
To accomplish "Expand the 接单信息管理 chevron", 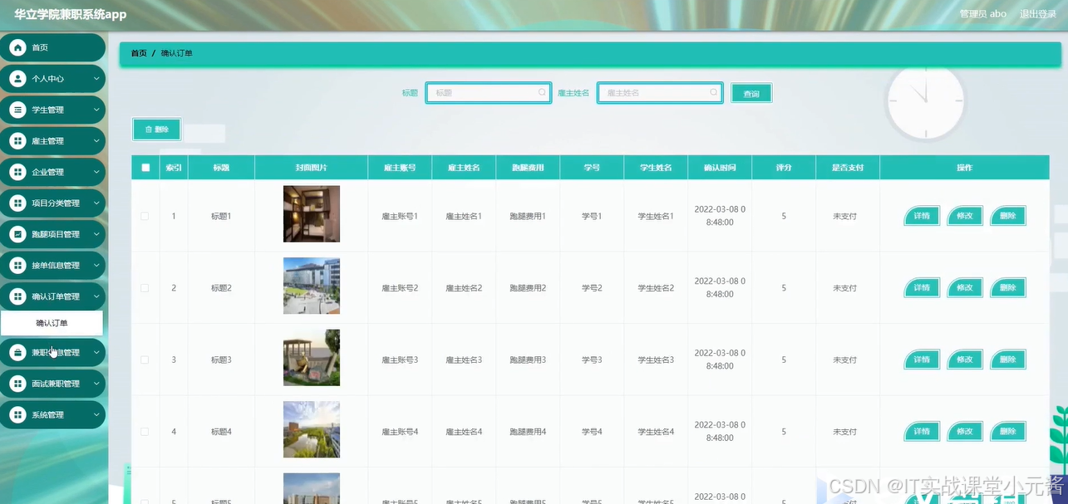I will [x=96, y=266].
